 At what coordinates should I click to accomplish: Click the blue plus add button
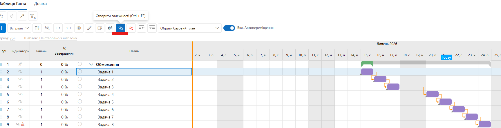click(x=2, y=28)
